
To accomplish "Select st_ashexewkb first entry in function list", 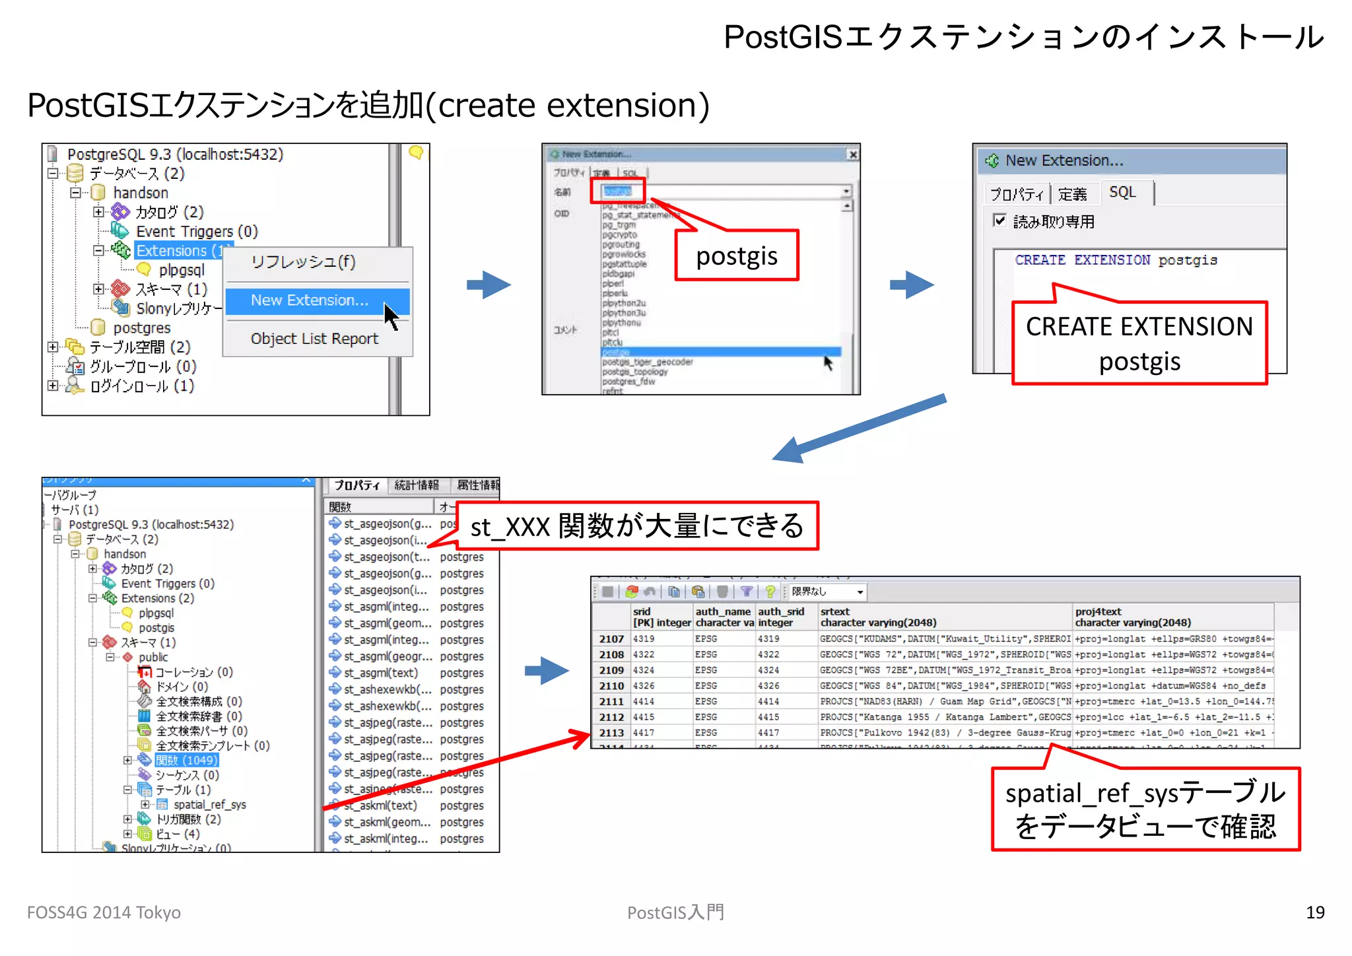I will coord(388,689).
